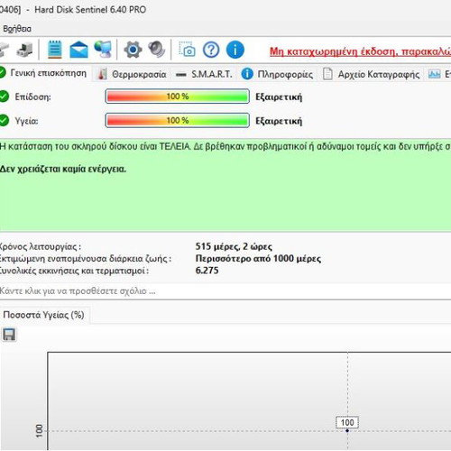The width and height of the screenshot is (451, 451).
Task: Open the globe and monitor network icon
Action: pos(103,49)
